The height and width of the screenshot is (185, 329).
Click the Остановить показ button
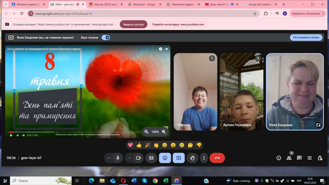click(306, 38)
